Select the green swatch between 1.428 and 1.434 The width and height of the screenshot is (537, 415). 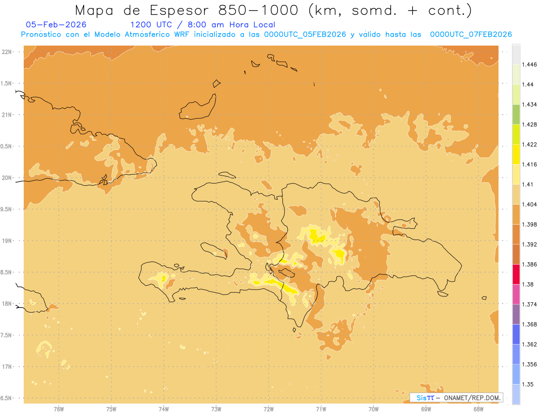coord(516,114)
